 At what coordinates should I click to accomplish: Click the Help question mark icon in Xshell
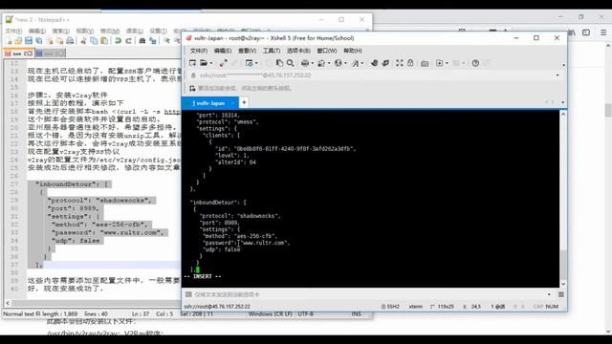[475, 63]
